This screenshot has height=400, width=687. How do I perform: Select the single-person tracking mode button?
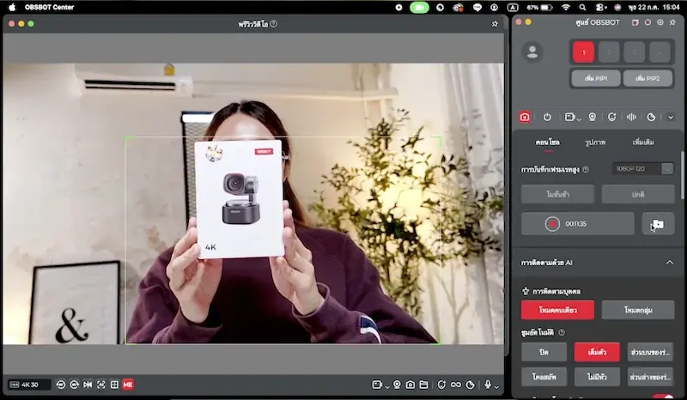point(557,310)
